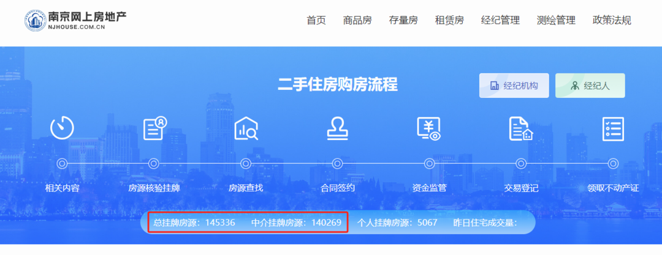Click the 测绘管理 menu item
662x255 pixels.
coord(556,20)
